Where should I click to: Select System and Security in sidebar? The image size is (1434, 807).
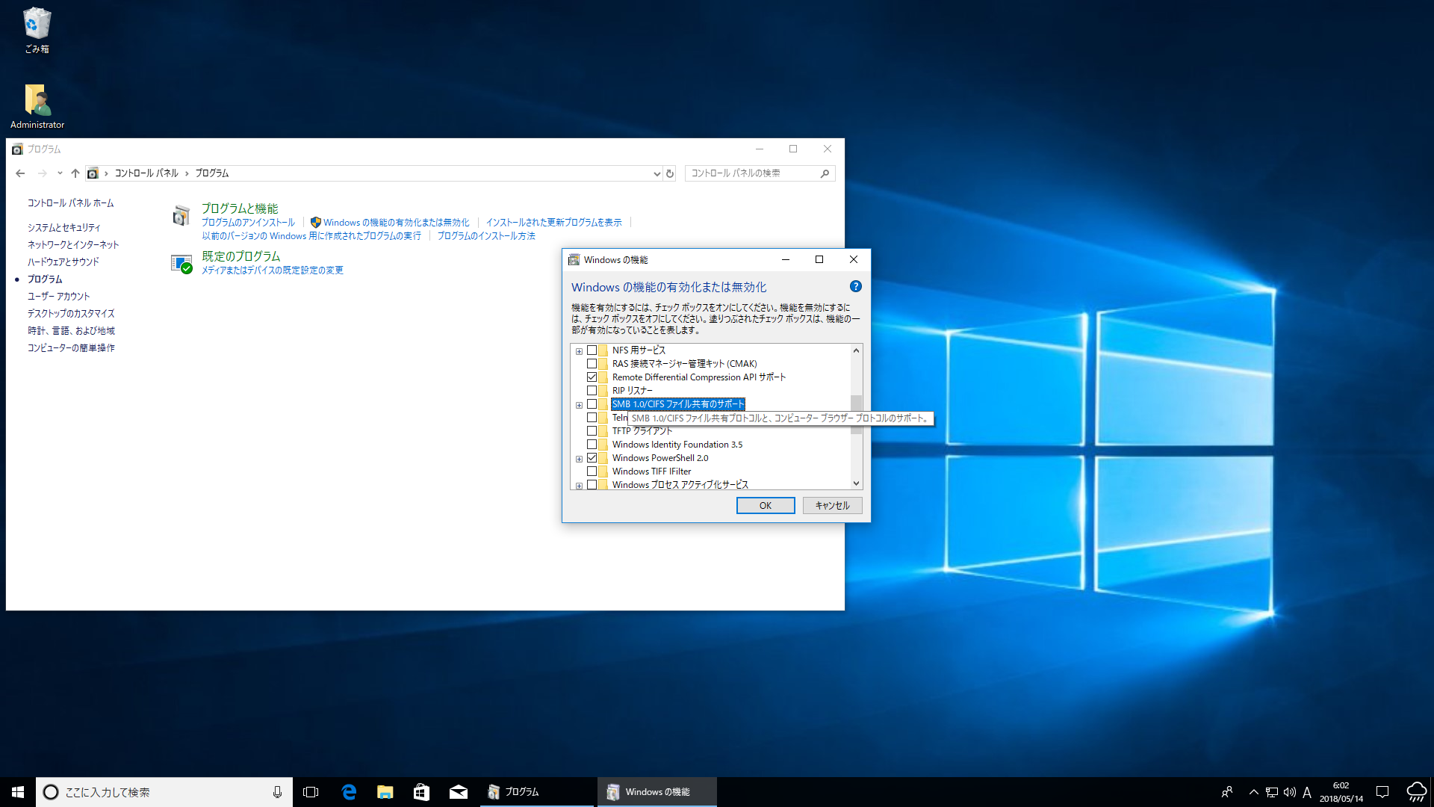63,227
